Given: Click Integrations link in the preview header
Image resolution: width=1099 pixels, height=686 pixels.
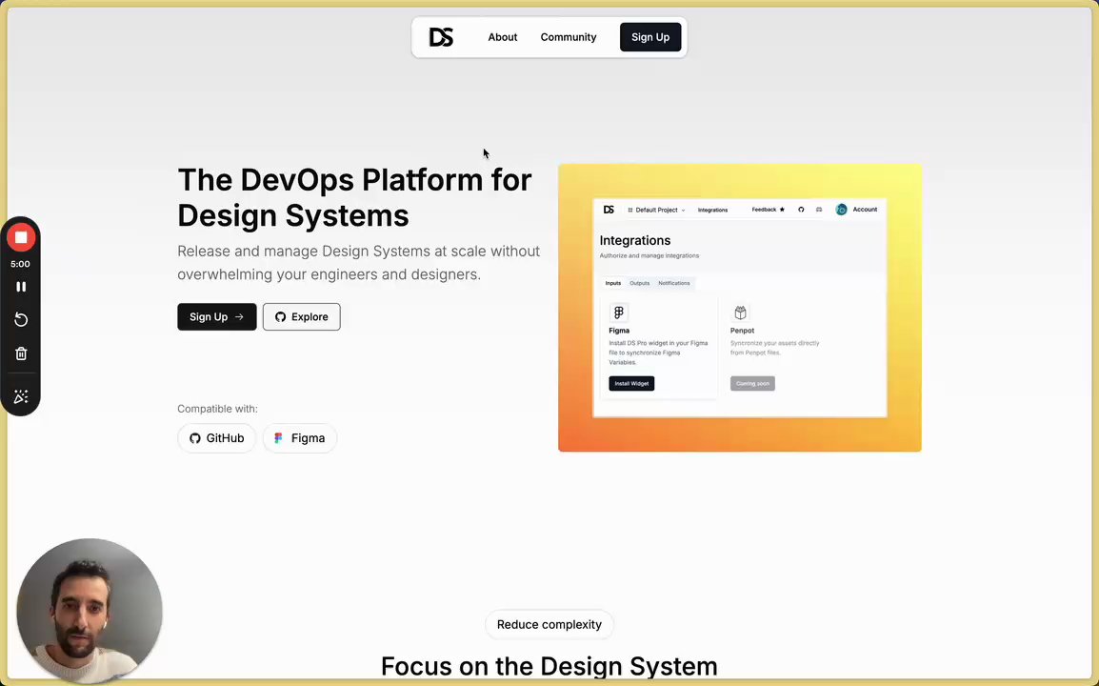Looking at the screenshot, I should (712, 210).
